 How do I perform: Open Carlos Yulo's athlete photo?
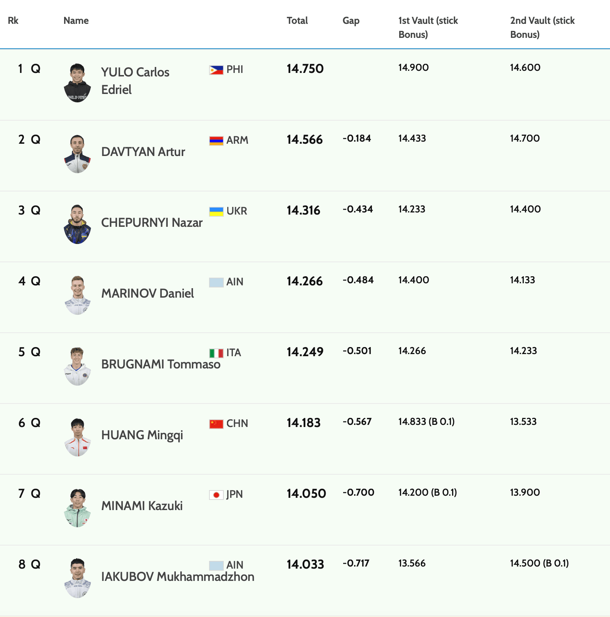77,83
